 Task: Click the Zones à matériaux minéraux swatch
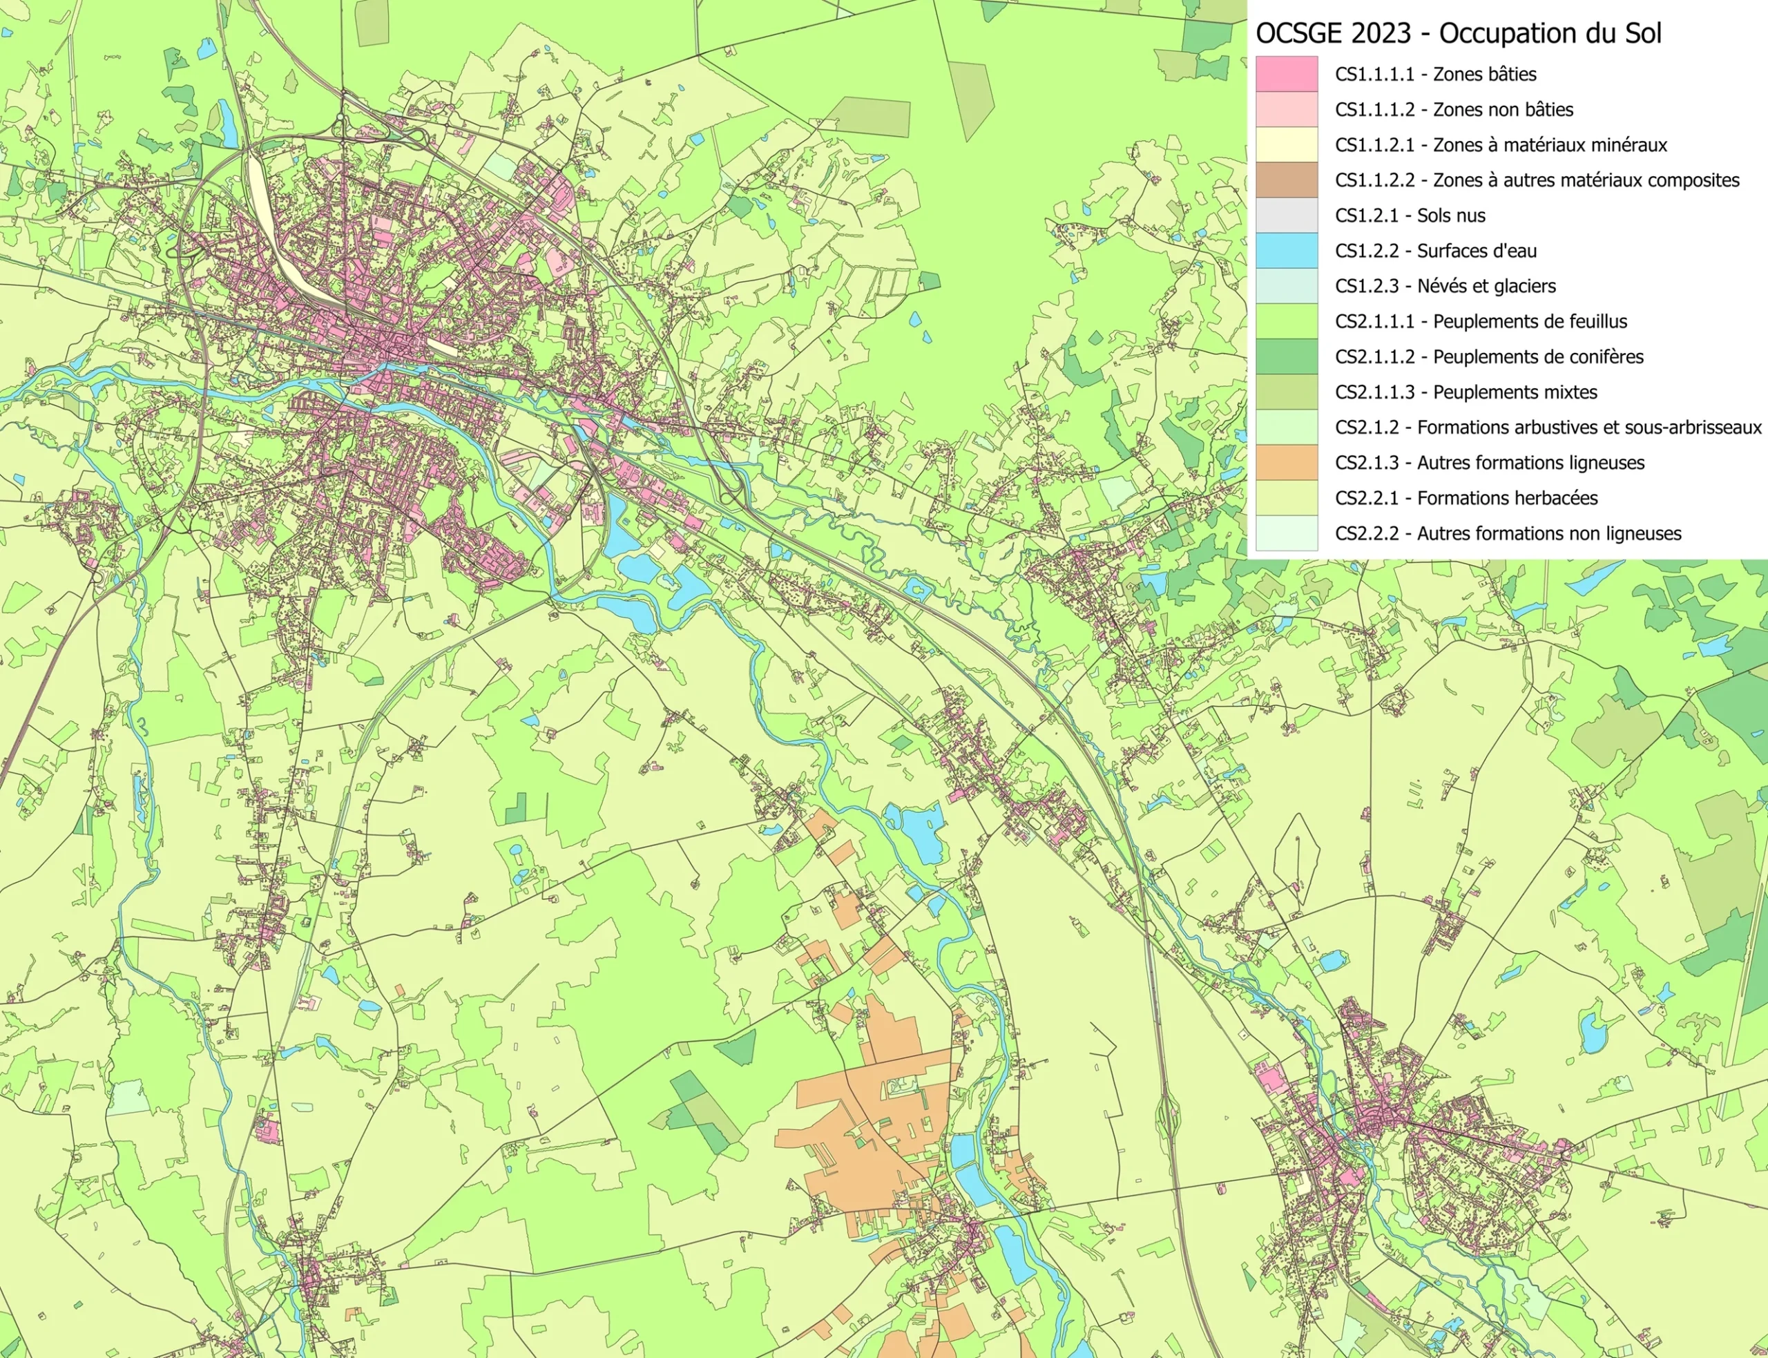(1287, 144)
